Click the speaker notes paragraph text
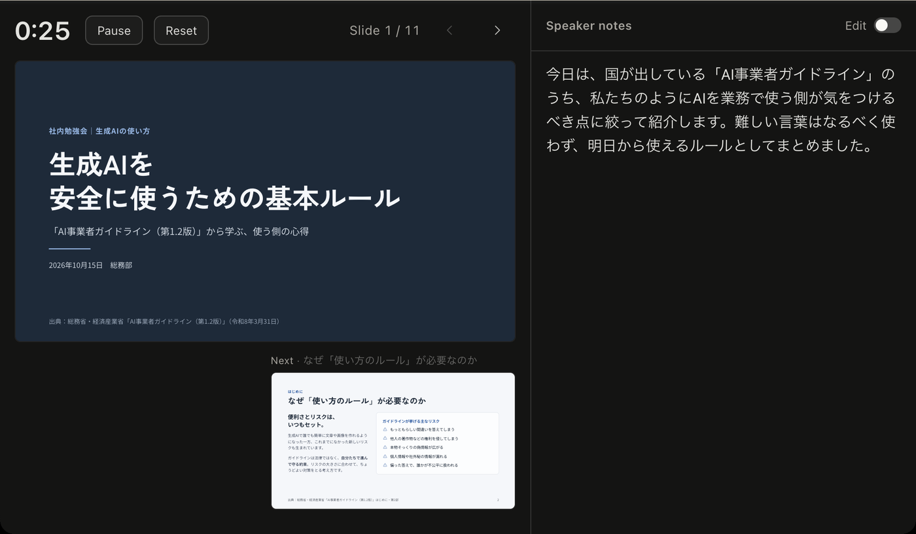 (x=721, y=109)
